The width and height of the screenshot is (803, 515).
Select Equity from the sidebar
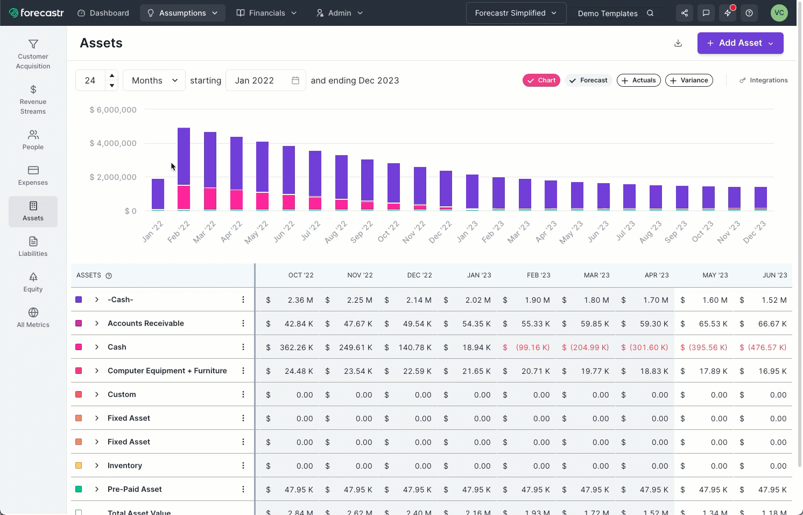coord(33,282)
